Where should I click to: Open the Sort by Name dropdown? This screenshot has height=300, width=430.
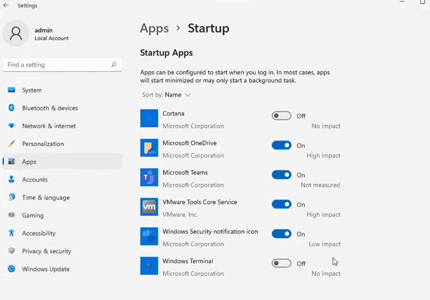166,95
